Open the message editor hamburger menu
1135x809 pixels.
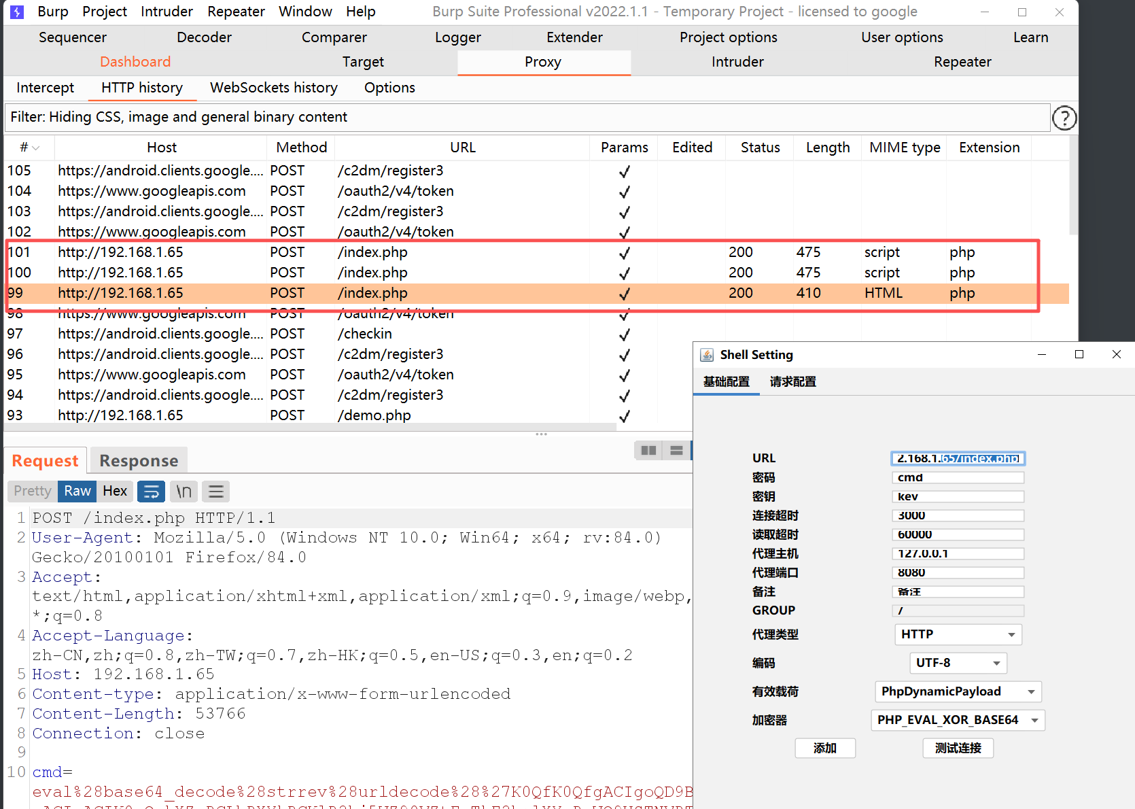coord(216,491)
